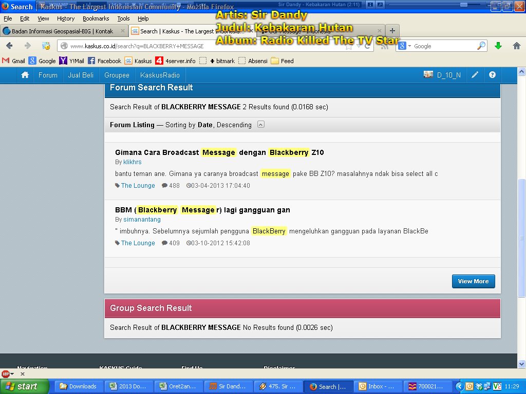
Task: Switch to 'Sir Dand...' taskbar item
Action: (x=228, y=386)
